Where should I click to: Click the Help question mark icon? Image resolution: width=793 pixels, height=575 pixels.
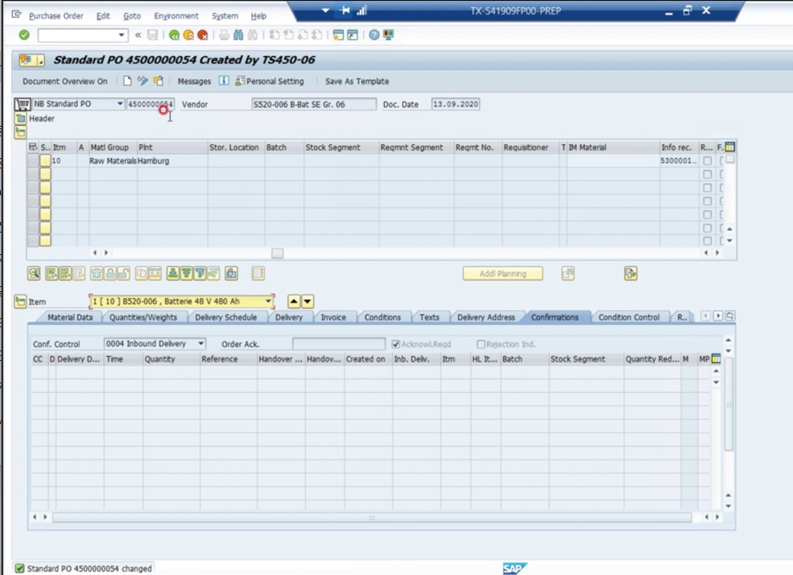click(x=374, y=34)
